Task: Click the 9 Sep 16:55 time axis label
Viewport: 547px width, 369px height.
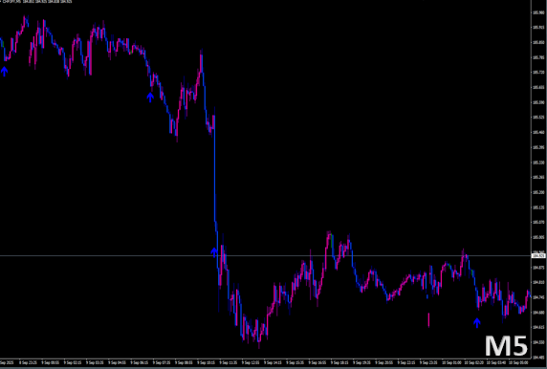Action: tap(317, 362)
